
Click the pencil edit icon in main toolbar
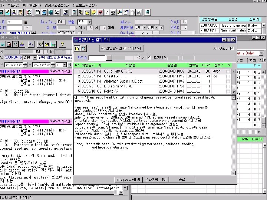coord(8,13)
